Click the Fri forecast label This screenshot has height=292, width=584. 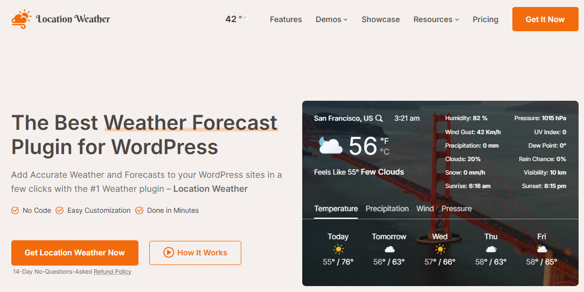(541, 237)
